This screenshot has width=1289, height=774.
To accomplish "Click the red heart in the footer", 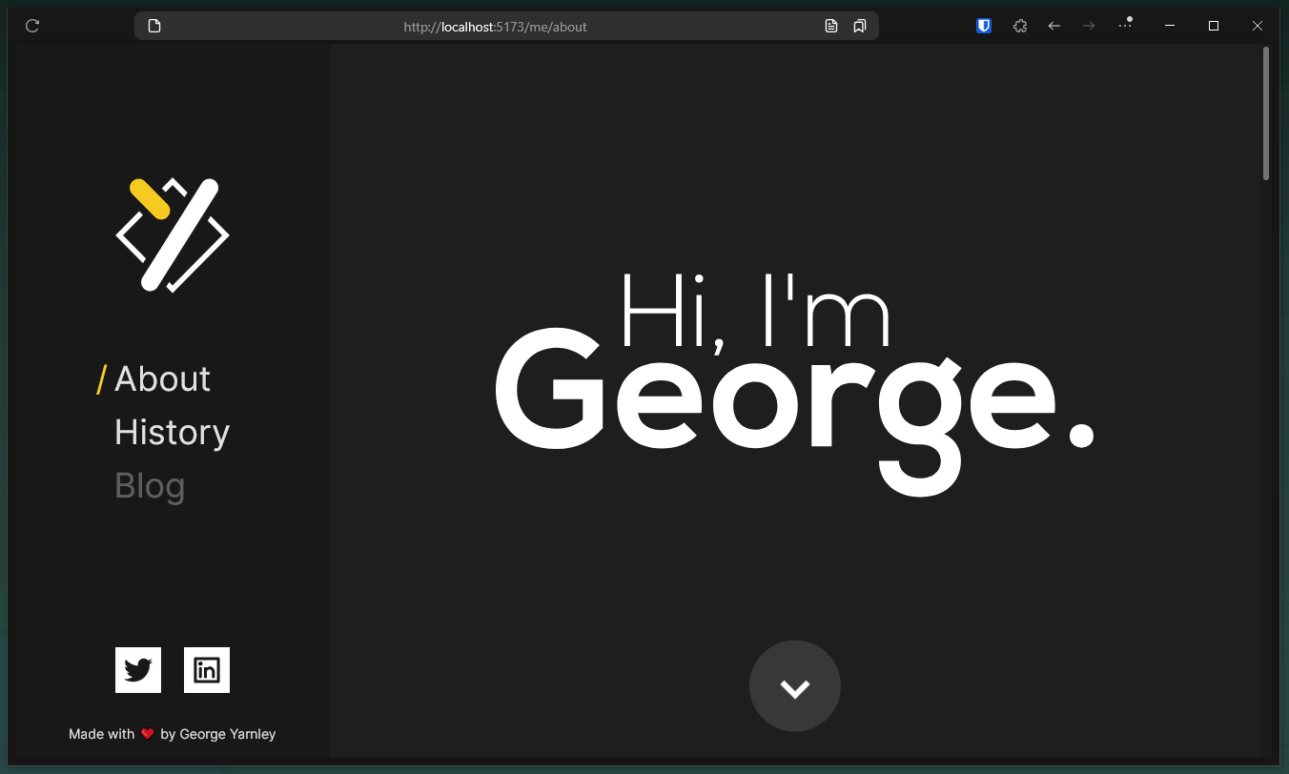I will pyautogui.click(x=146, y=734).
